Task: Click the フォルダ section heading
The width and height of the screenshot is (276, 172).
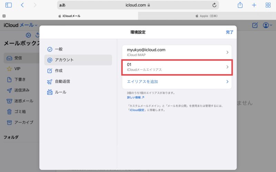Action: pyautogui.click(x=11, y=137)
